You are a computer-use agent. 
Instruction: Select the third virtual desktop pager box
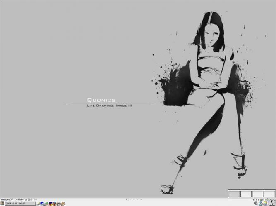point(257,194)
